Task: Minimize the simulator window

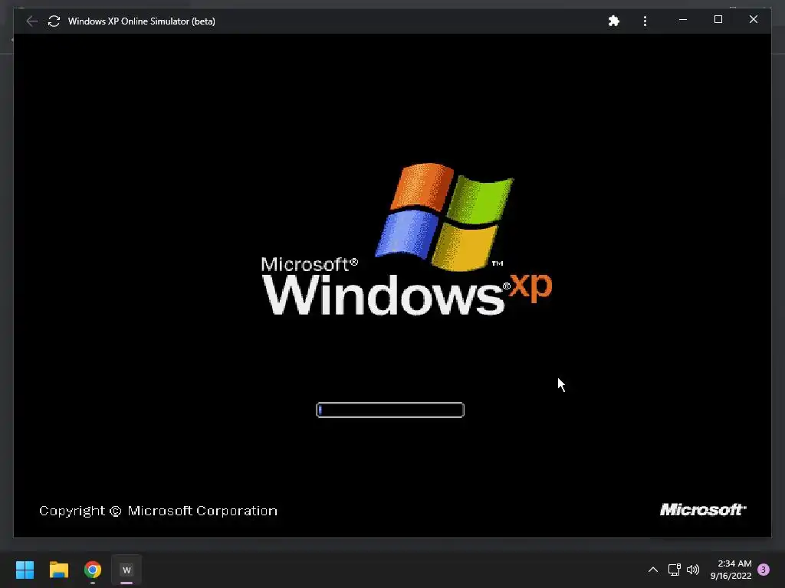Action: [683, 19]
